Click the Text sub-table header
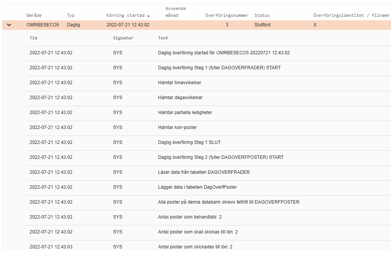391x253 pixels. (x=163, y=38)
